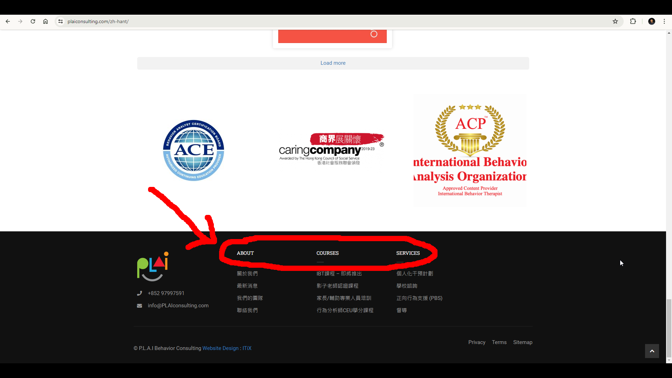
Task: Click the info@PLAIconsulting.com email link
Action: coord(178,306)
